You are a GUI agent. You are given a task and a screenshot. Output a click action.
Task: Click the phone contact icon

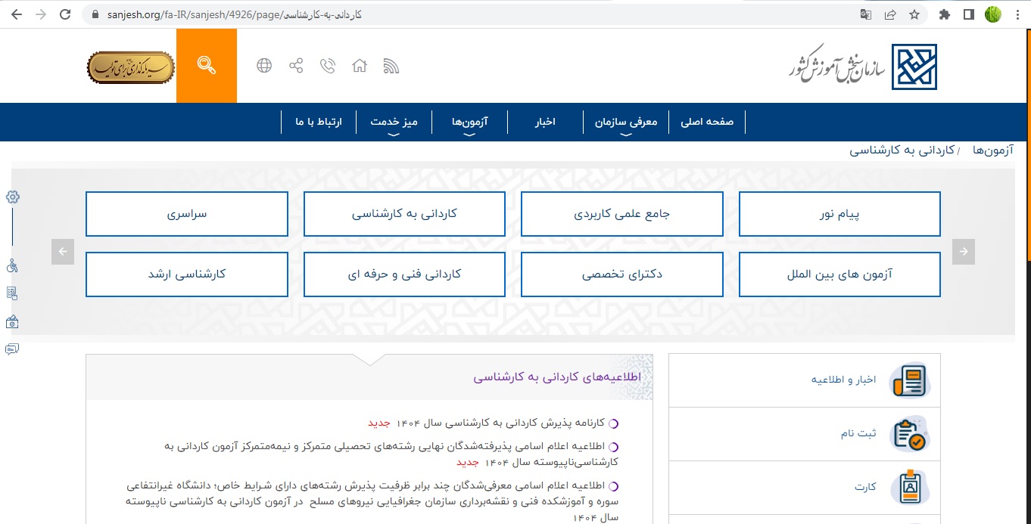pos(328,66)
